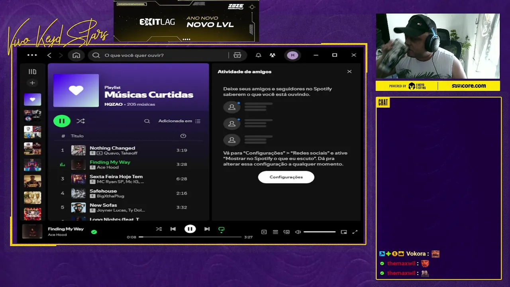Viewport: 510px width, 287px height.
Task: Skip to the previous track
Action: [x=173, y=229]
